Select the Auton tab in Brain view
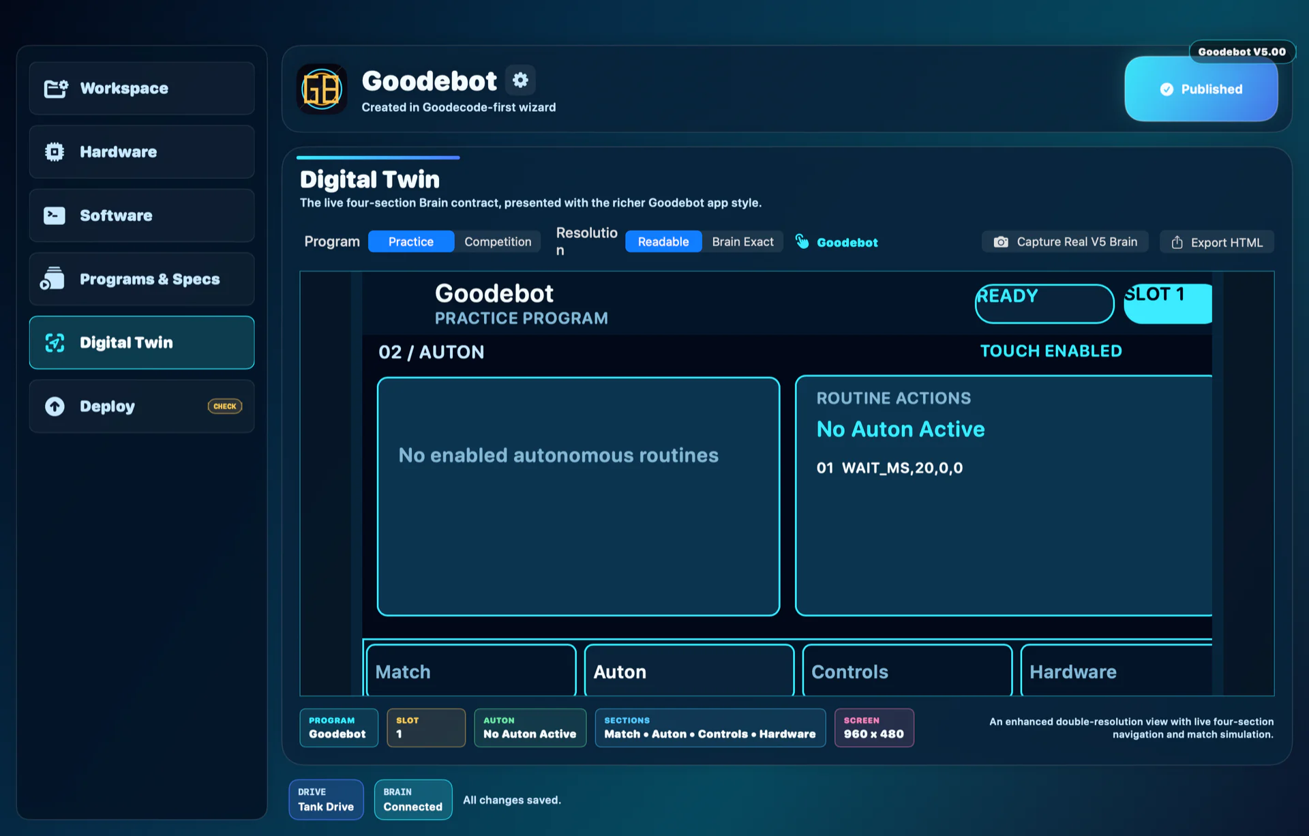Image resolution: width=1309 pixels, height=836 pixels. coord(689,671)
